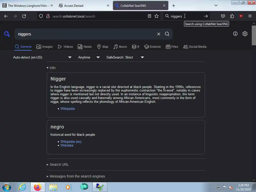Click the volume muted tray icon

point(231,187)
